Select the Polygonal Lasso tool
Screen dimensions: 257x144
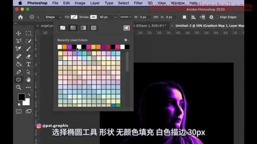pos(19,41)
